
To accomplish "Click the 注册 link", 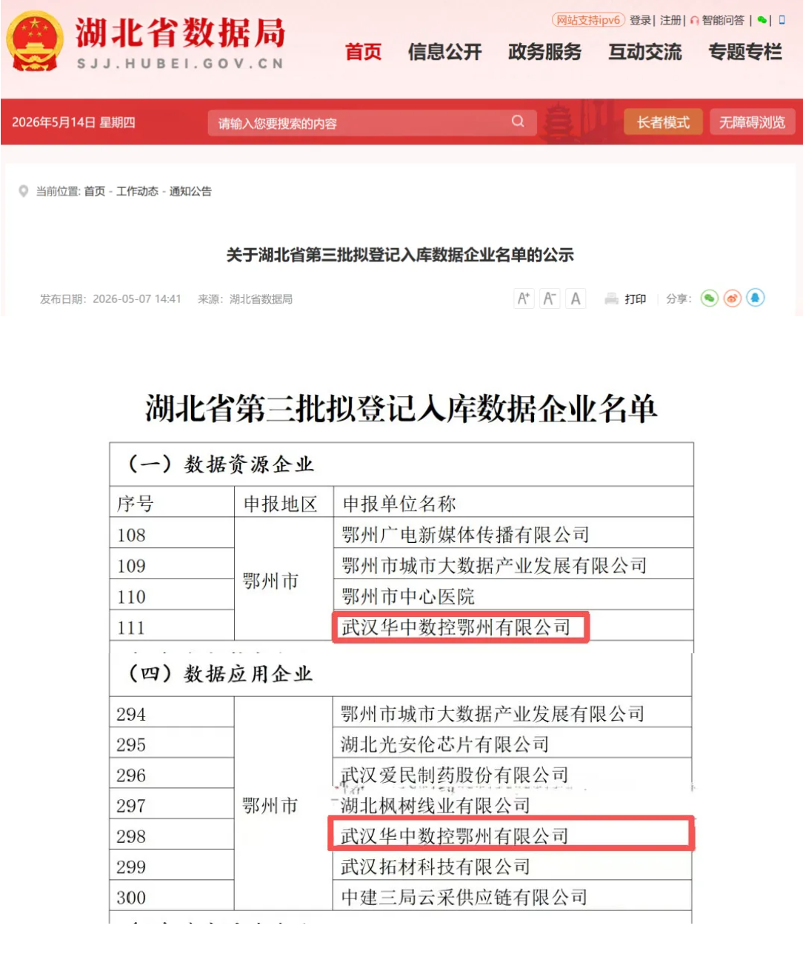I will coord(670,20).
